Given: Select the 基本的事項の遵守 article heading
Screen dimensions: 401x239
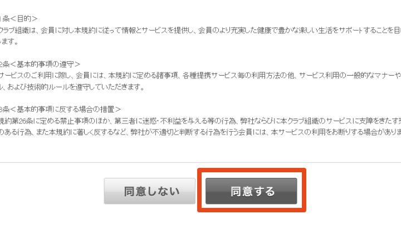Looking at the screenshot, I should (x=46, y=64).
